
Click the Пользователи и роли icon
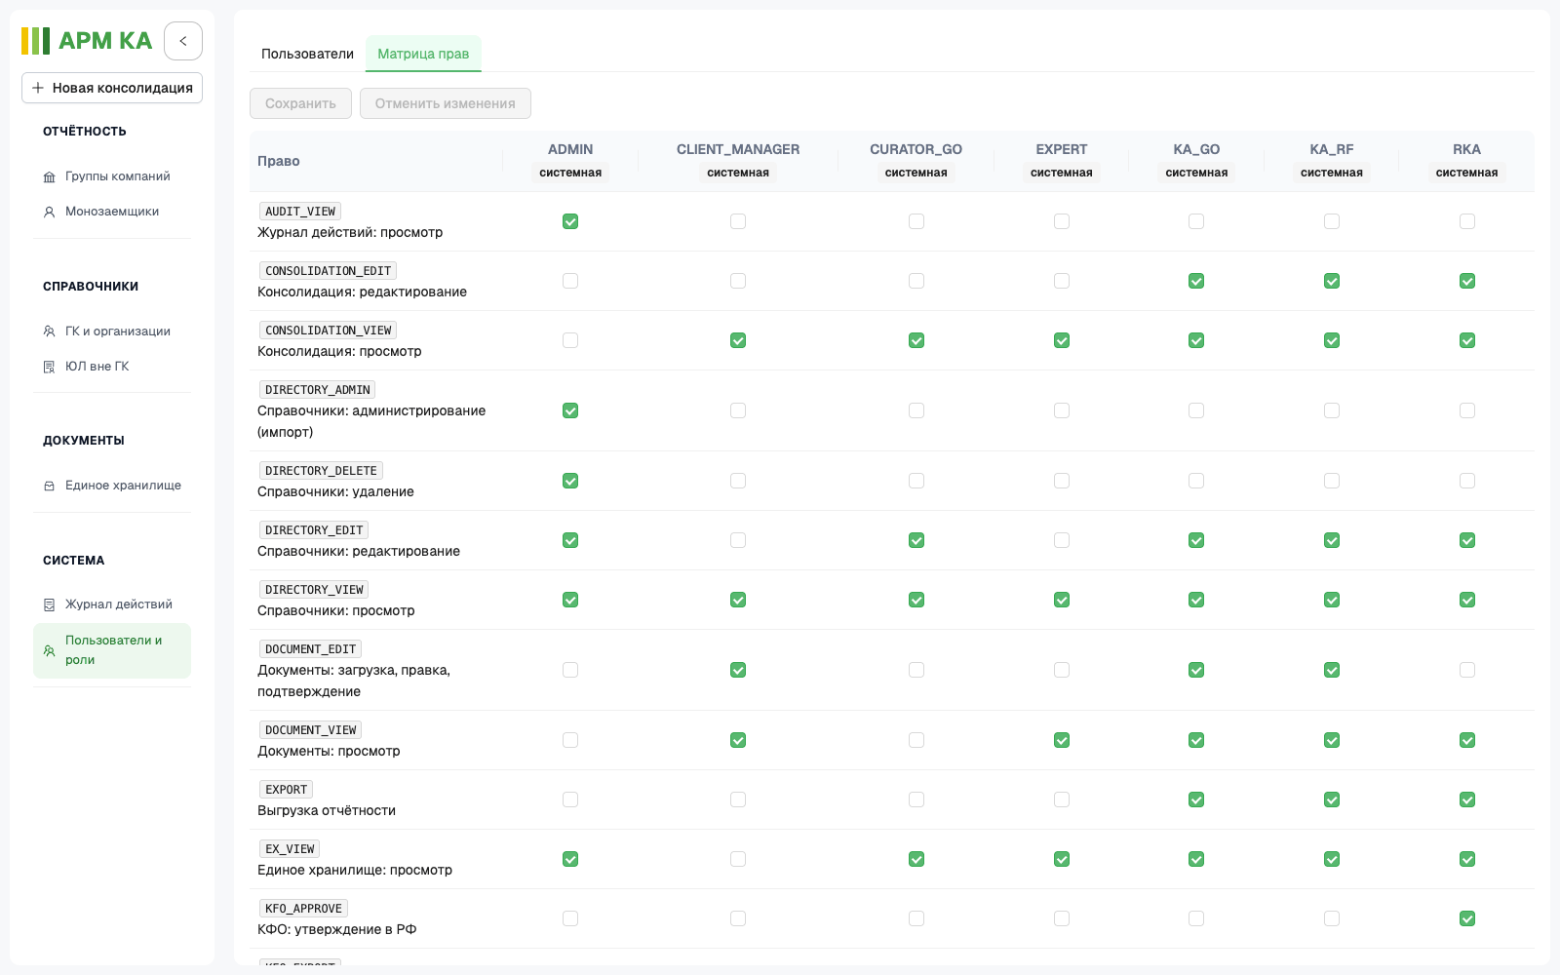(49, 650)
